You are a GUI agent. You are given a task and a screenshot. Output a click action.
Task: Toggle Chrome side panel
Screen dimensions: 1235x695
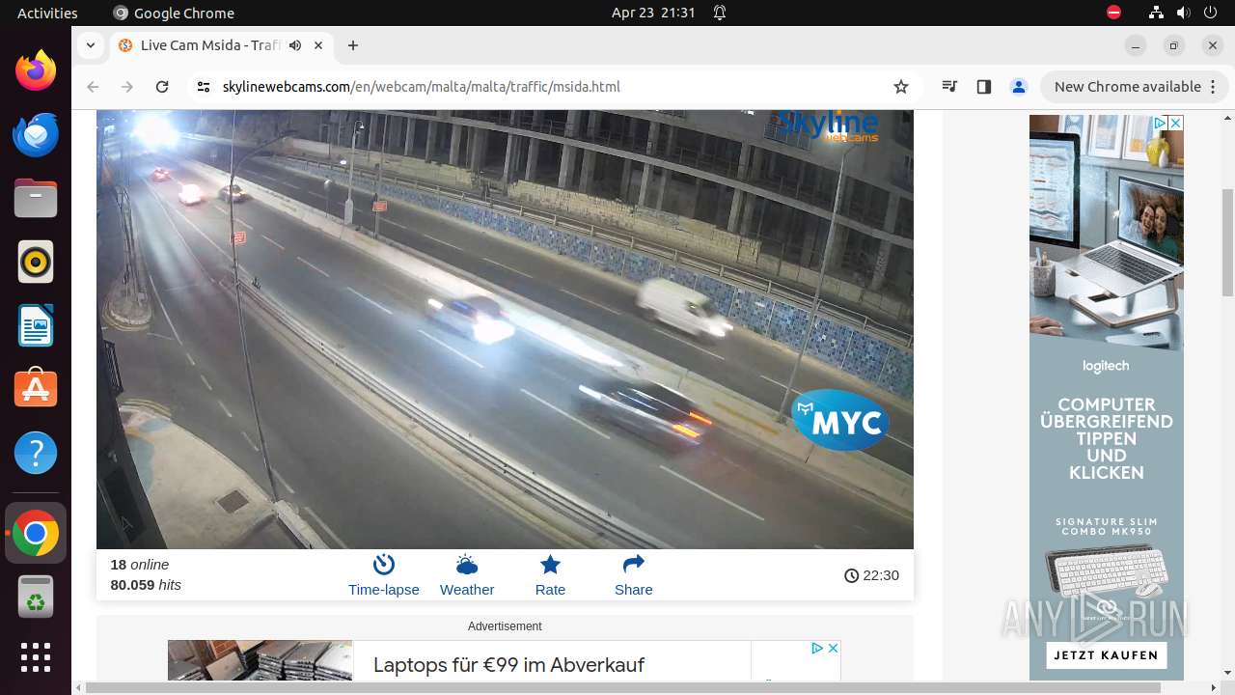(983, 87)
